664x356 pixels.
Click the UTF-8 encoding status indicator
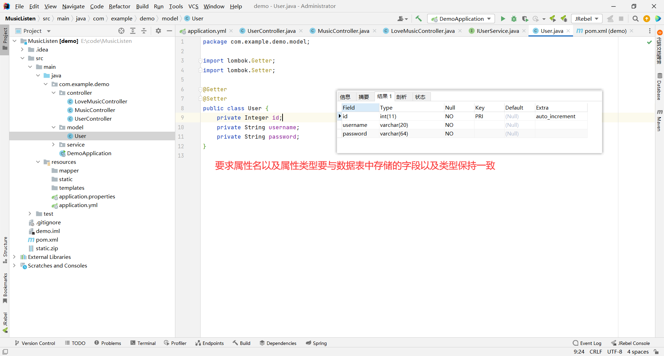[614, 352]
